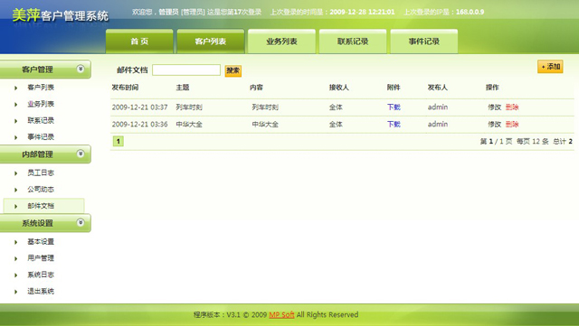The image size is (579, 326).
Task: Click arrow icon beside 员工日志 sidebar item
Action: [16, 173]
